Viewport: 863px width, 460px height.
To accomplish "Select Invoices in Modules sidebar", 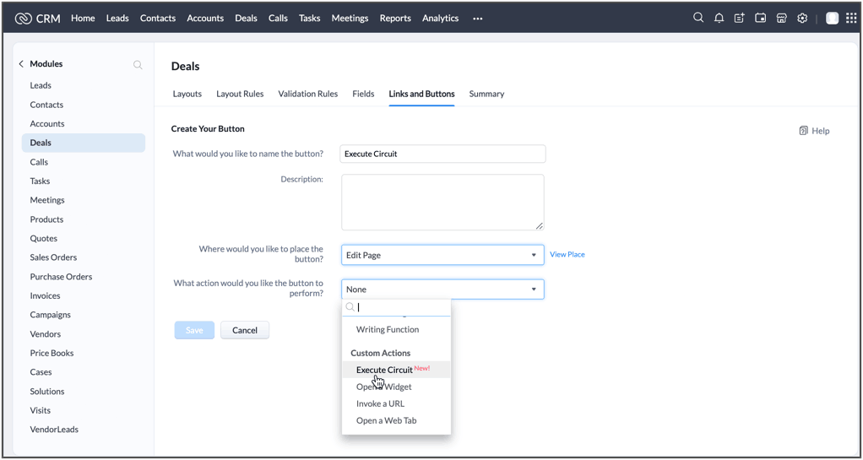I will 45,295.
